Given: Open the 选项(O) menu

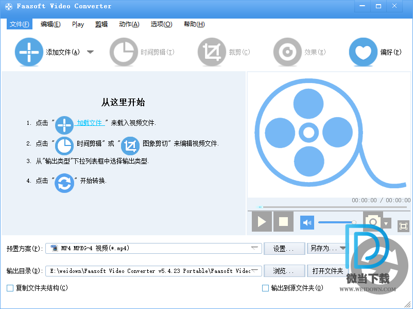Looking at the screenshot, I should point(162,24).
